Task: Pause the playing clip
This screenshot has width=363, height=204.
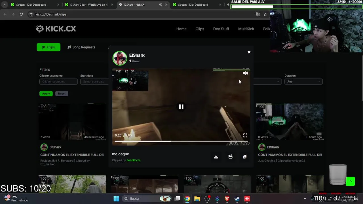Action: 181,107
